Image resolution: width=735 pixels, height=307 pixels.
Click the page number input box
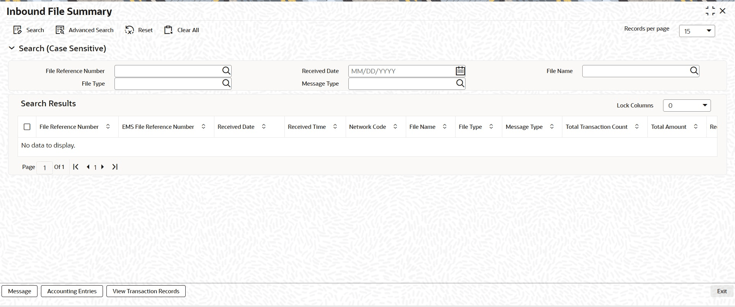[45, 167]
